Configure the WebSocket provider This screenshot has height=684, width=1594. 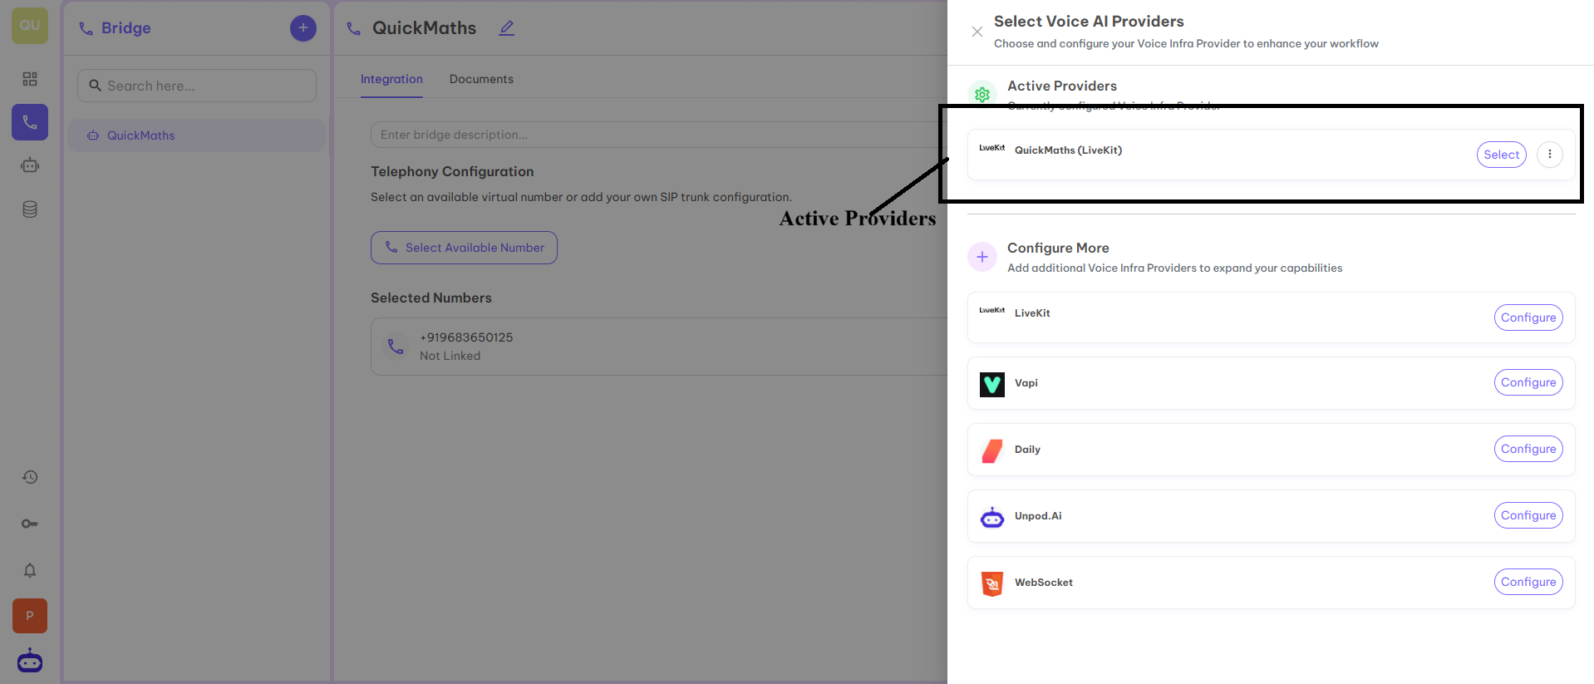(x=1528, y=582)
